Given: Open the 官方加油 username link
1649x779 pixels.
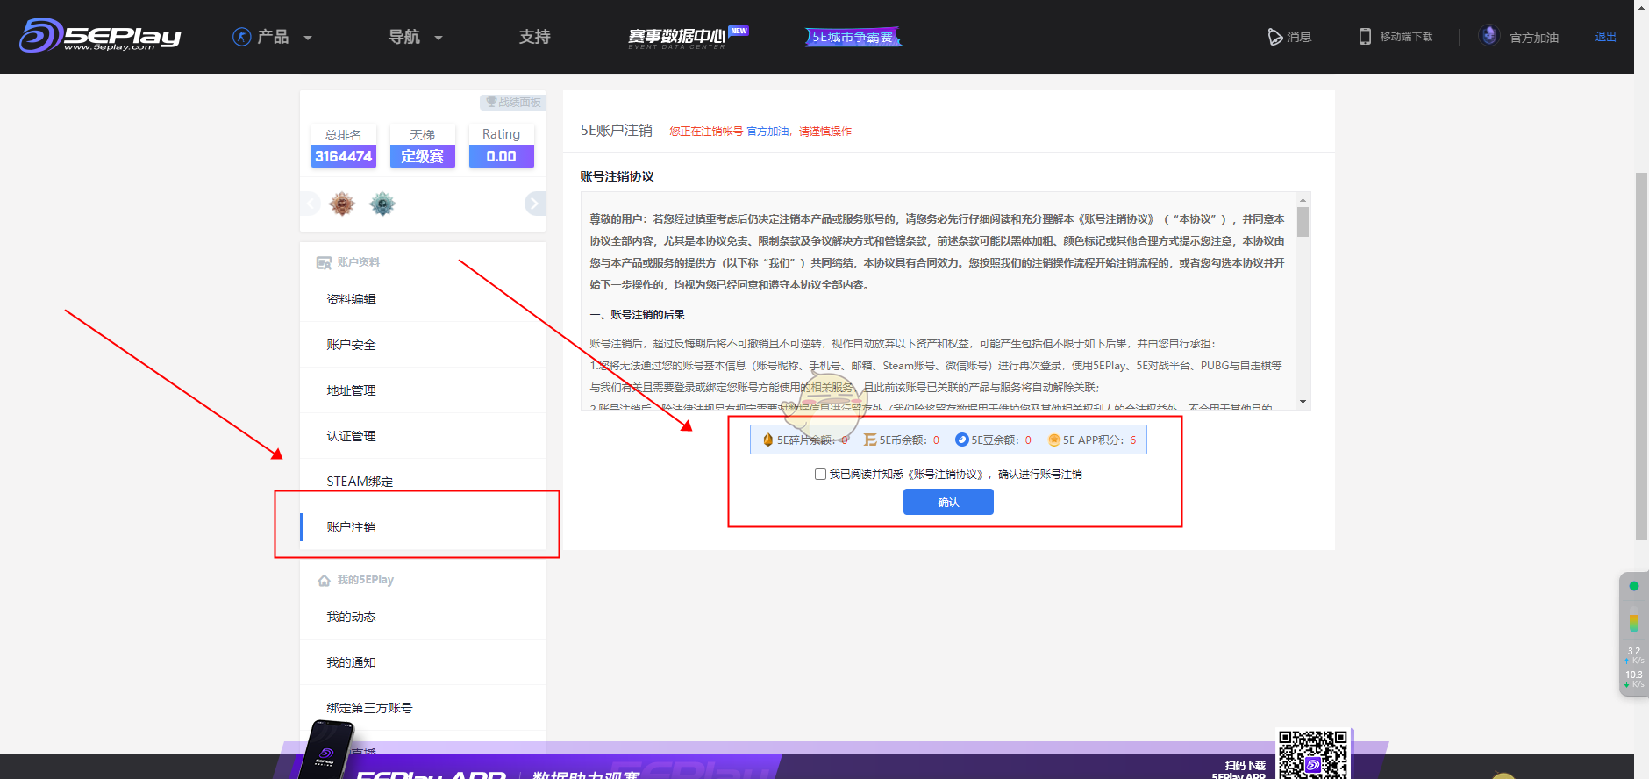Looking at the screenshot, I should coord(1533,38).
